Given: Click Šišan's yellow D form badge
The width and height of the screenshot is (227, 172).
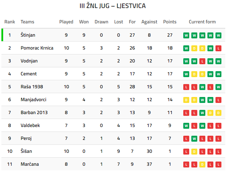Looking at the screenshot, I should pos(194,151).
